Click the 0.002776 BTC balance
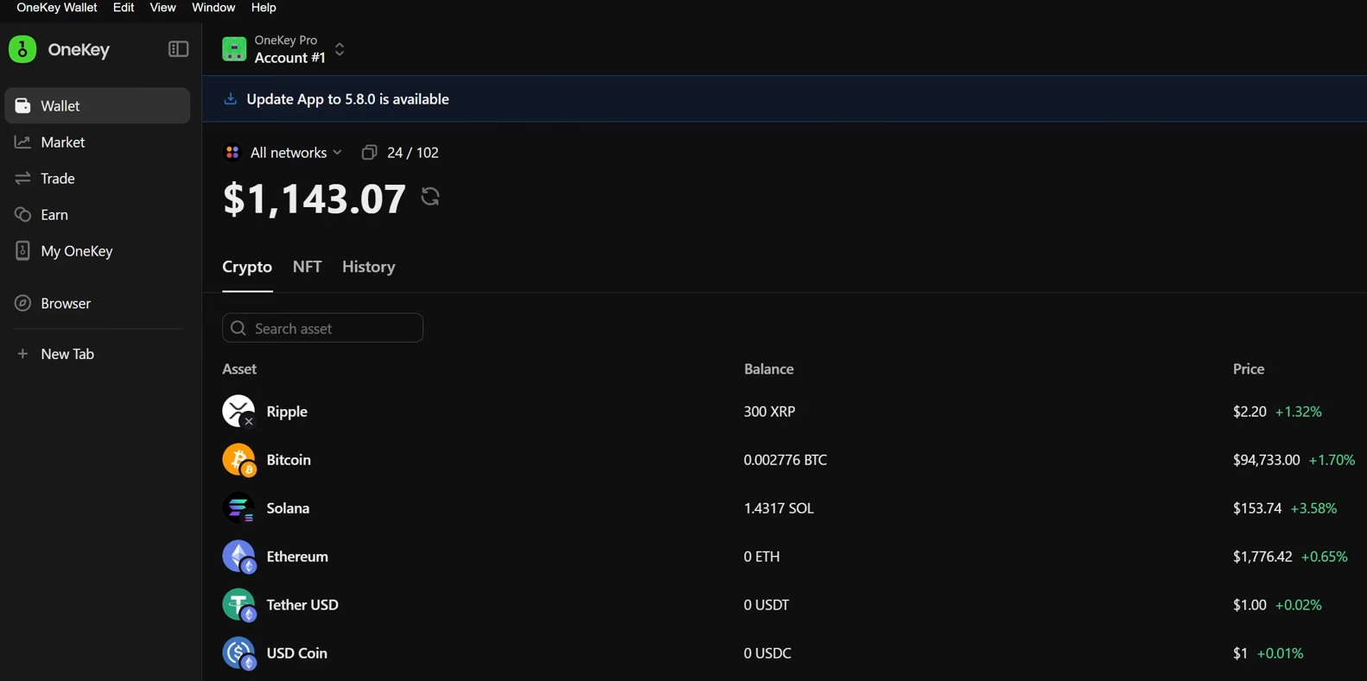This screenshot has height=681, width=1367. pos(785,460)
